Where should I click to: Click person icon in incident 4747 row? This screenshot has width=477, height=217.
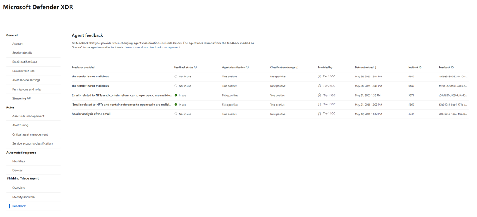pos(319,114)
